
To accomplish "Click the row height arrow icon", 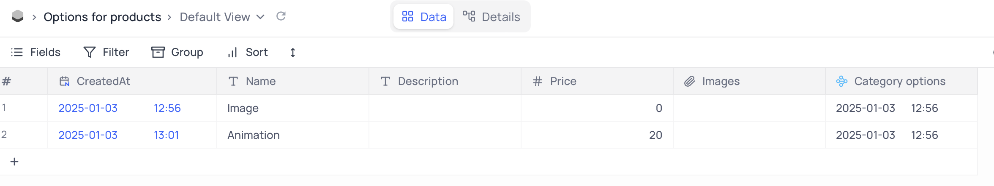I will [292, 53].
